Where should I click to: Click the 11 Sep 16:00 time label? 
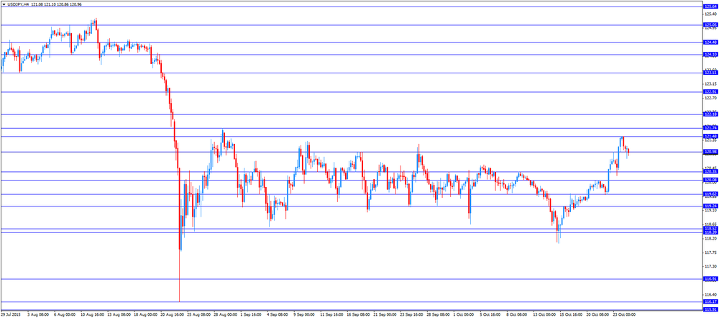(332, 315)
